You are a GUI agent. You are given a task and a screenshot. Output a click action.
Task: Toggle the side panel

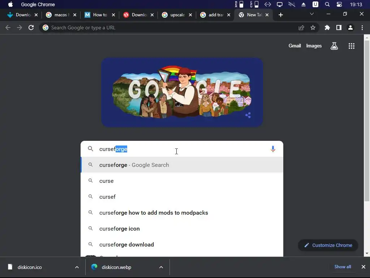(339, 28)
